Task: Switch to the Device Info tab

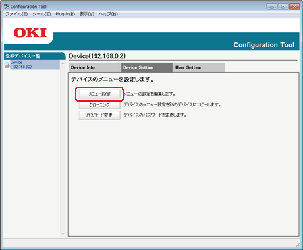Action: point(95,67)
